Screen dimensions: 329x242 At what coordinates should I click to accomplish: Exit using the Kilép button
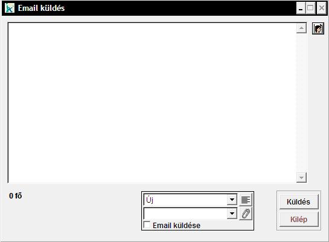point(299,219)
